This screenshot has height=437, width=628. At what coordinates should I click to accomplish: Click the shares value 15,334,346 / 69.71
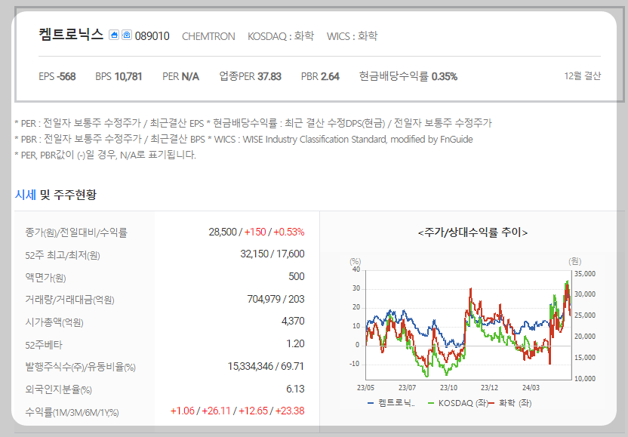click(266, 367)
